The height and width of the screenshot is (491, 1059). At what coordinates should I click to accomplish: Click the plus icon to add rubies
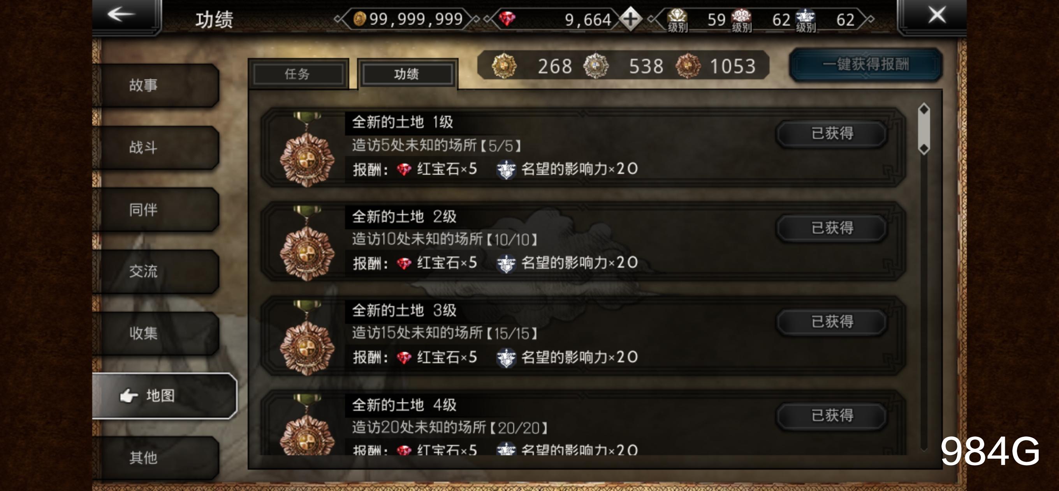point(630,19)
